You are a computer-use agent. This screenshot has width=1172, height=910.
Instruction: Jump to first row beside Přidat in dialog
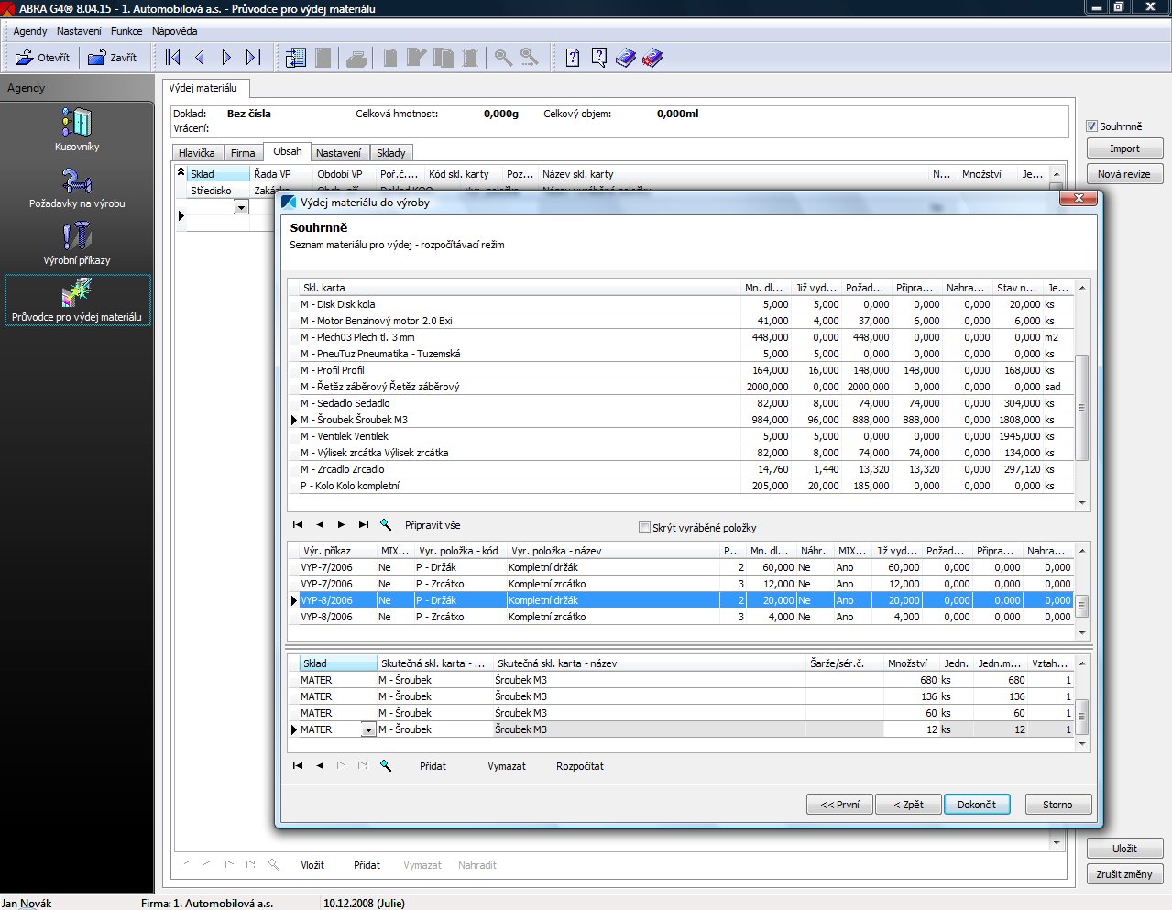coord(298,765)
